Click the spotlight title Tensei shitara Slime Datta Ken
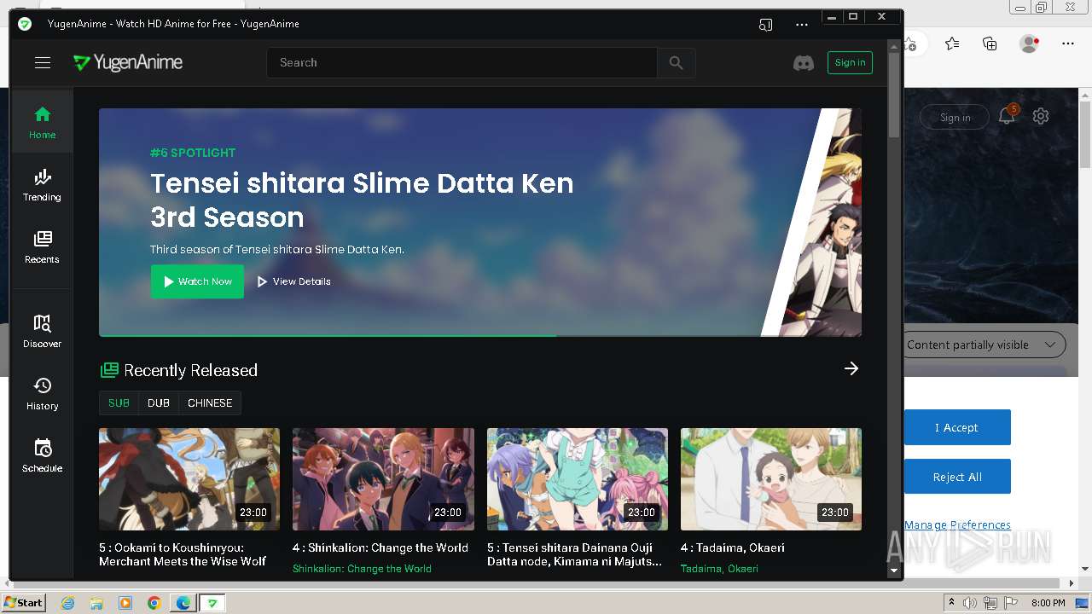Screen dimensions: 1092x614 pos(362,200)
